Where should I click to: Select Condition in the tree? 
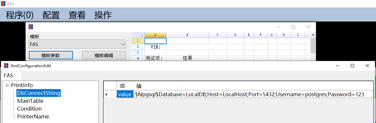click(x=29, y=109)
